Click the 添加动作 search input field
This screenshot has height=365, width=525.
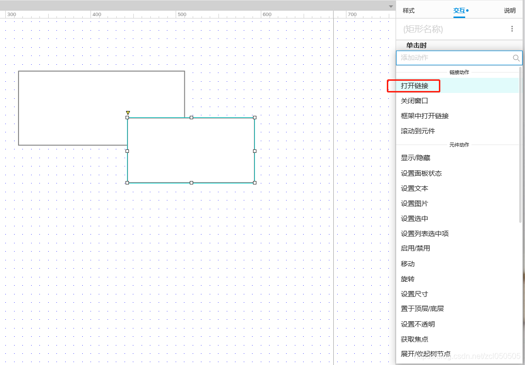coord(453,58)
